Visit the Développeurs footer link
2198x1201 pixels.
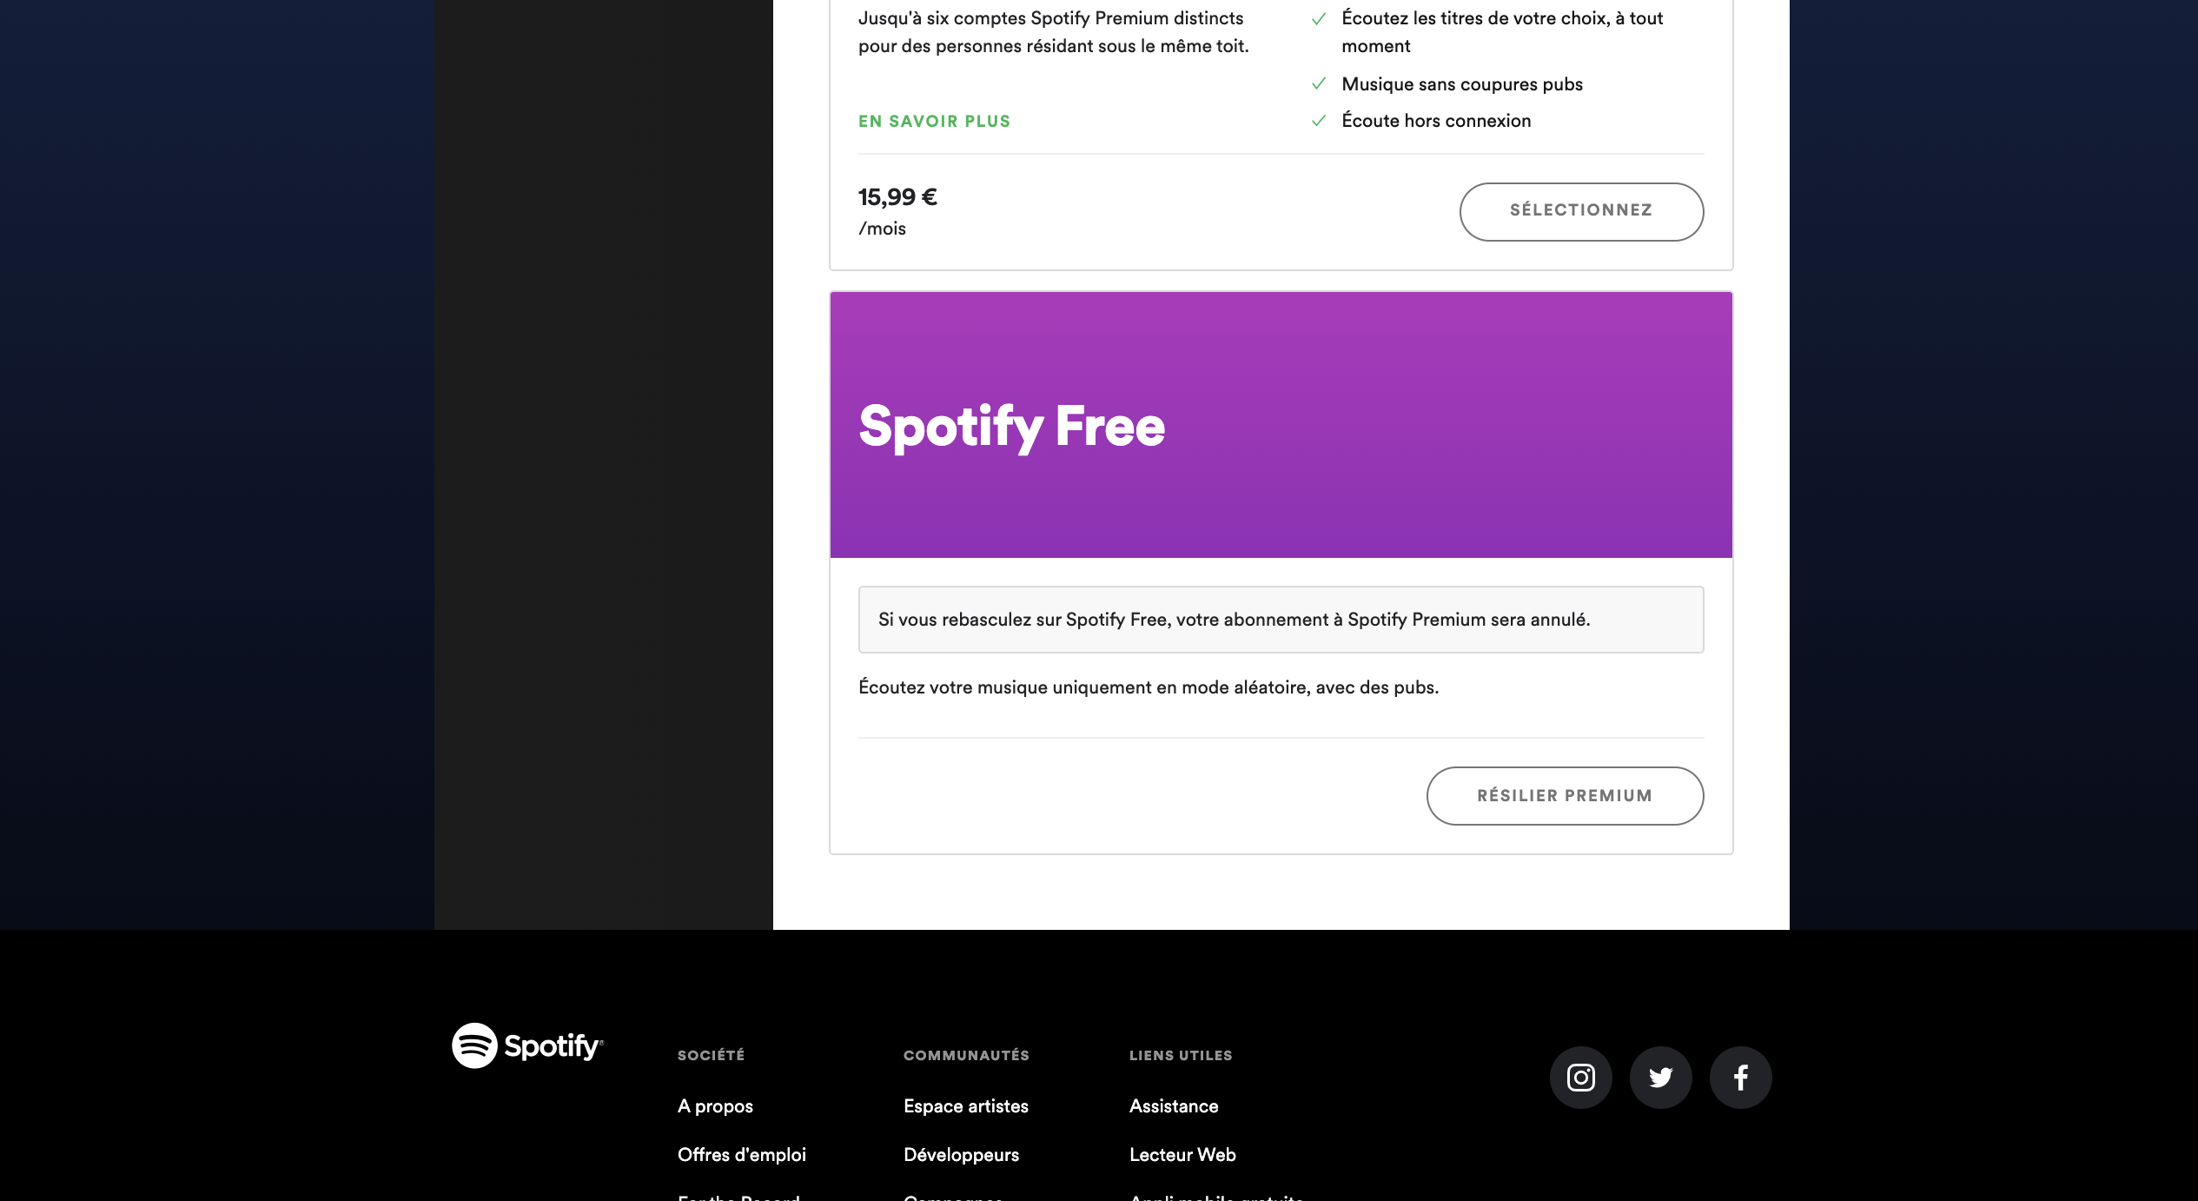(961, 1155)
